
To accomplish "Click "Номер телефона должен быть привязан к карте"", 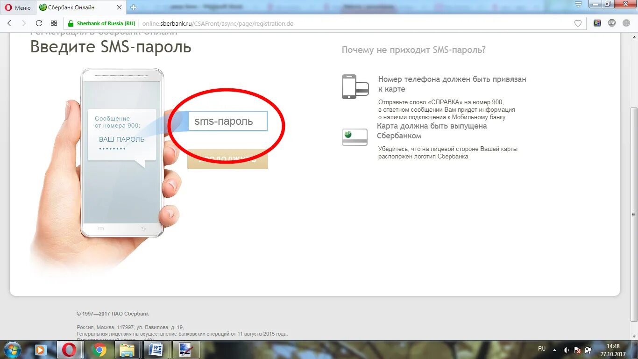I will [452, 84].
